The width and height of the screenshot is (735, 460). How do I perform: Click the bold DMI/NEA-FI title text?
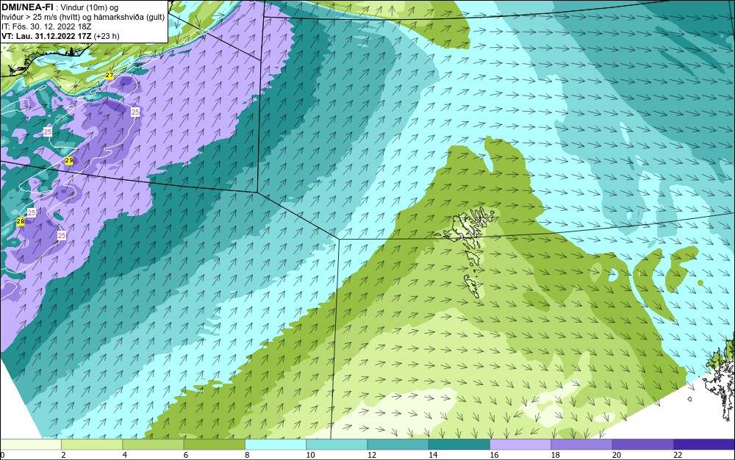(x=27, y=7)
